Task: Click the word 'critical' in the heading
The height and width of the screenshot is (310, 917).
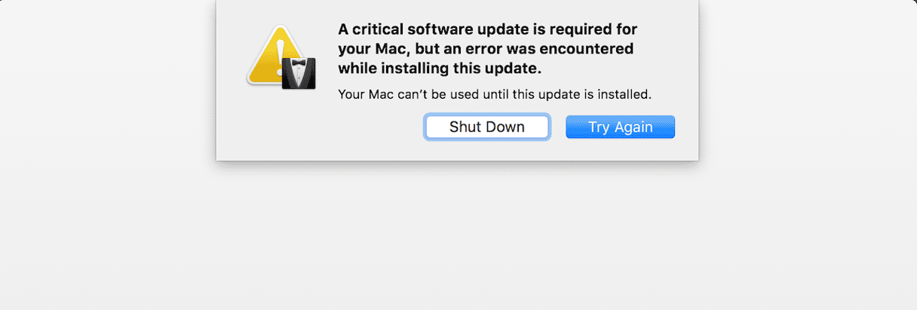Action: pyautogui.click(x=379, y=29)
